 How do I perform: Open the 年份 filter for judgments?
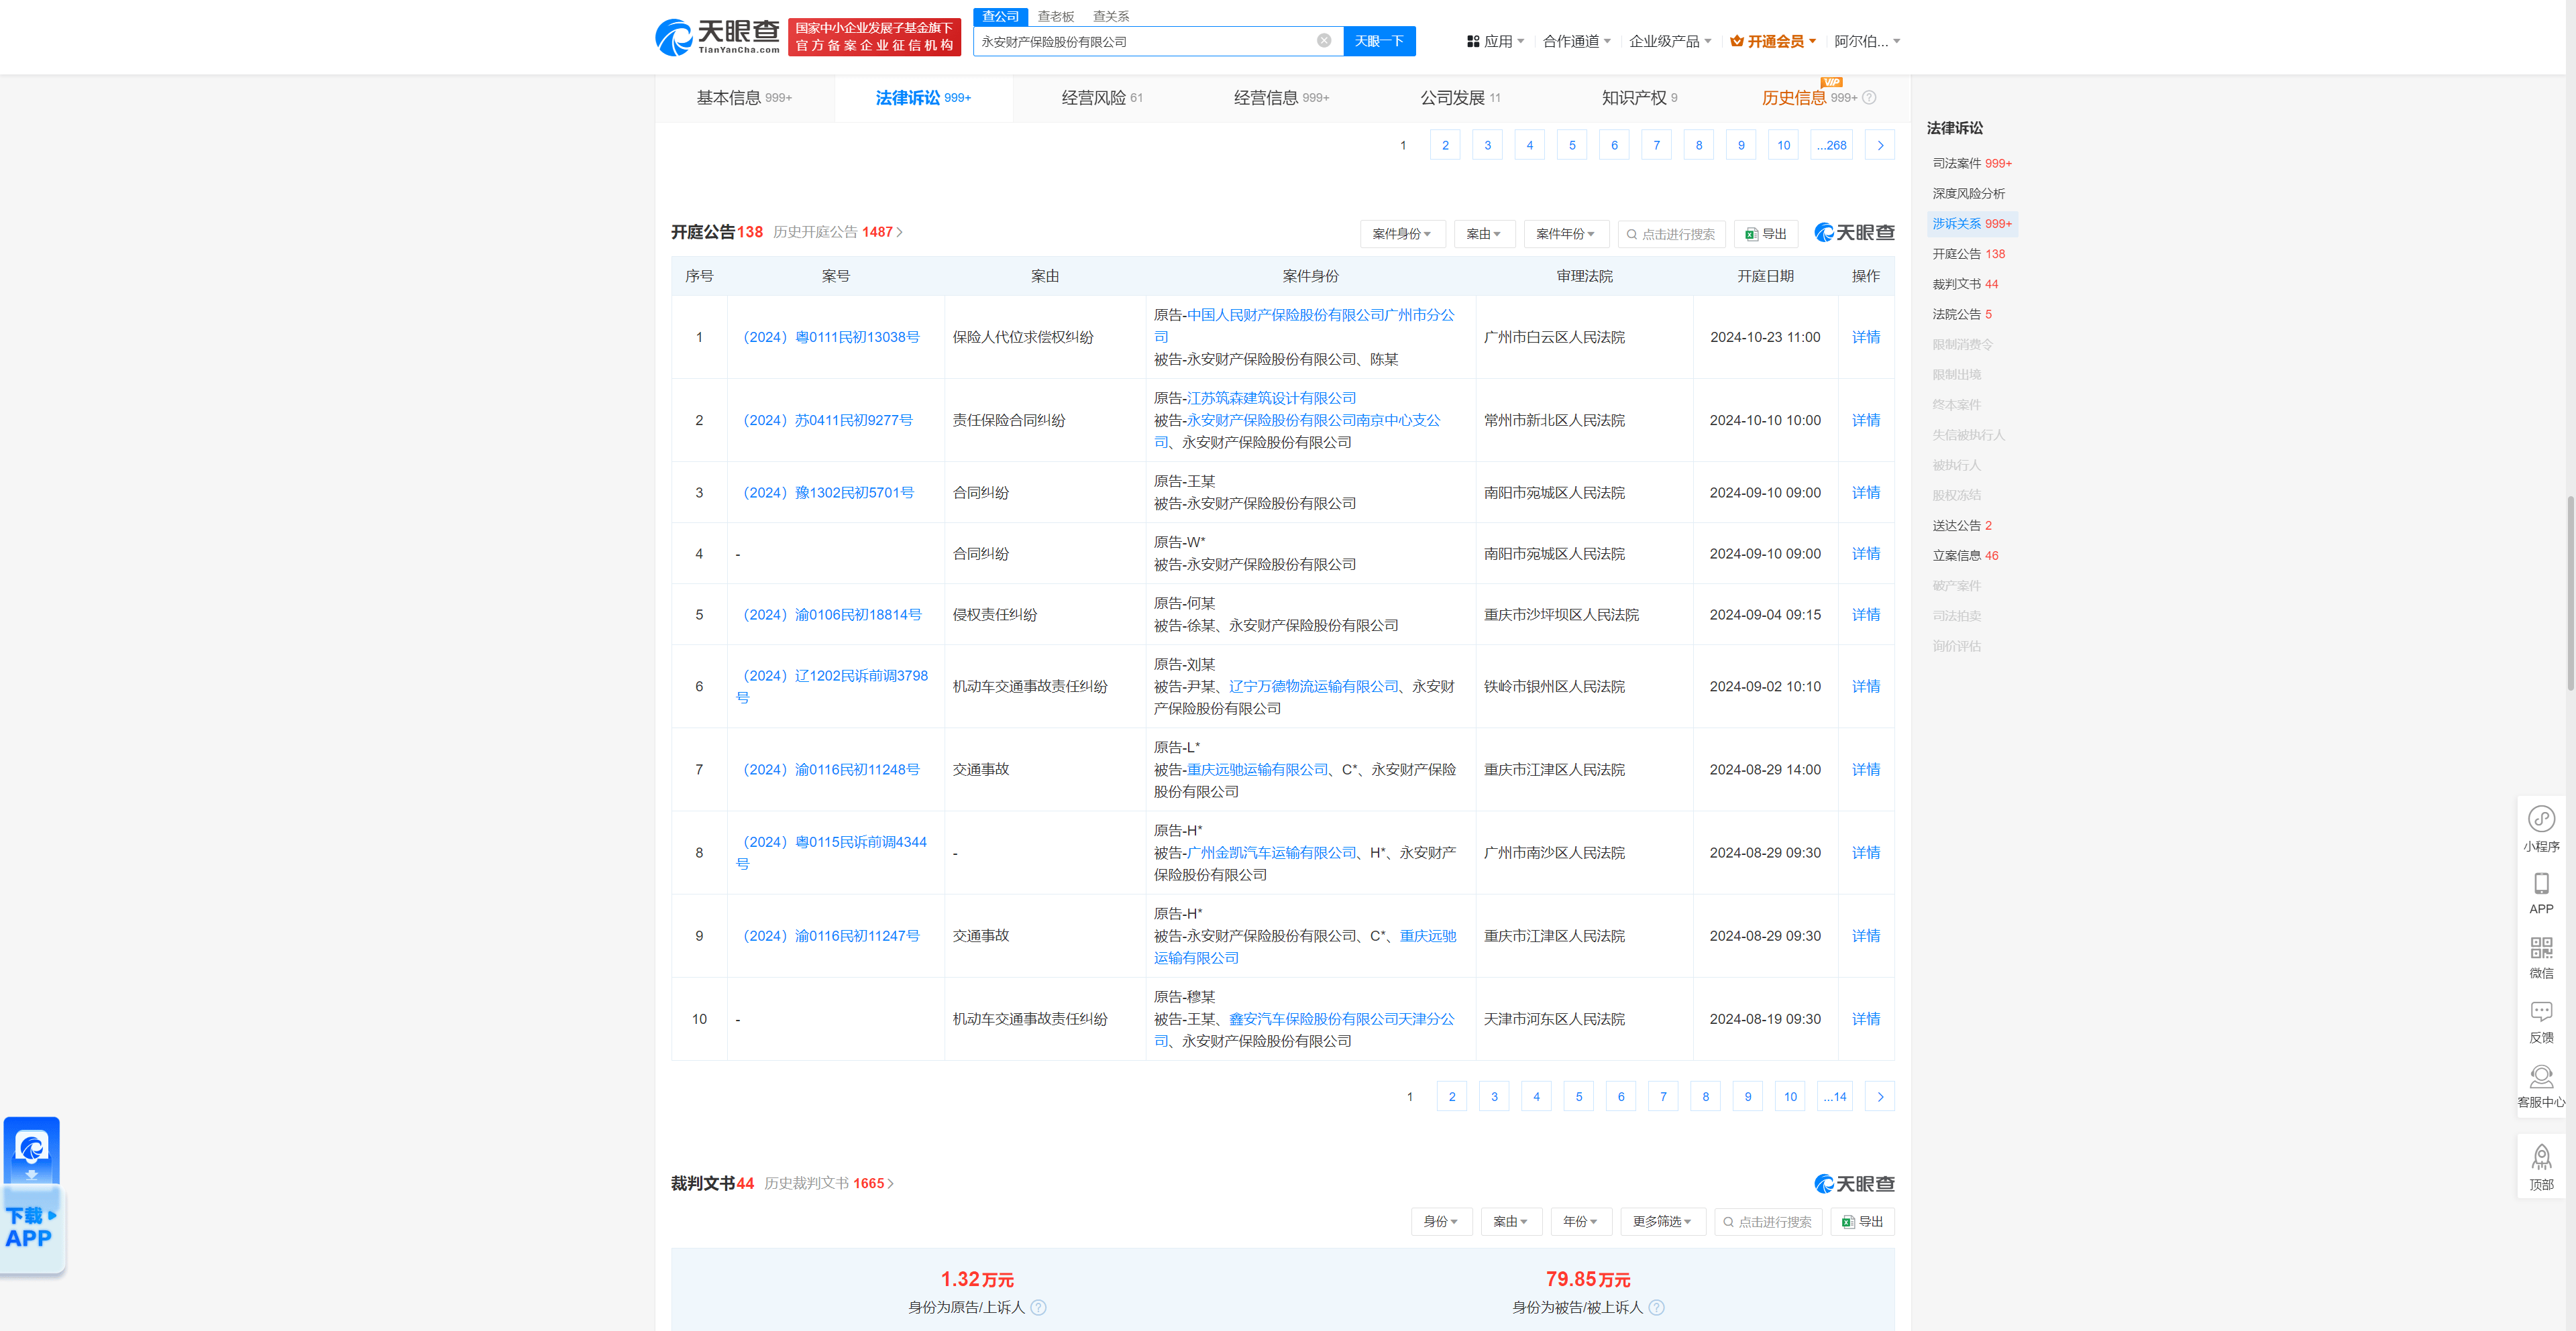(x=1581, y=1222)
